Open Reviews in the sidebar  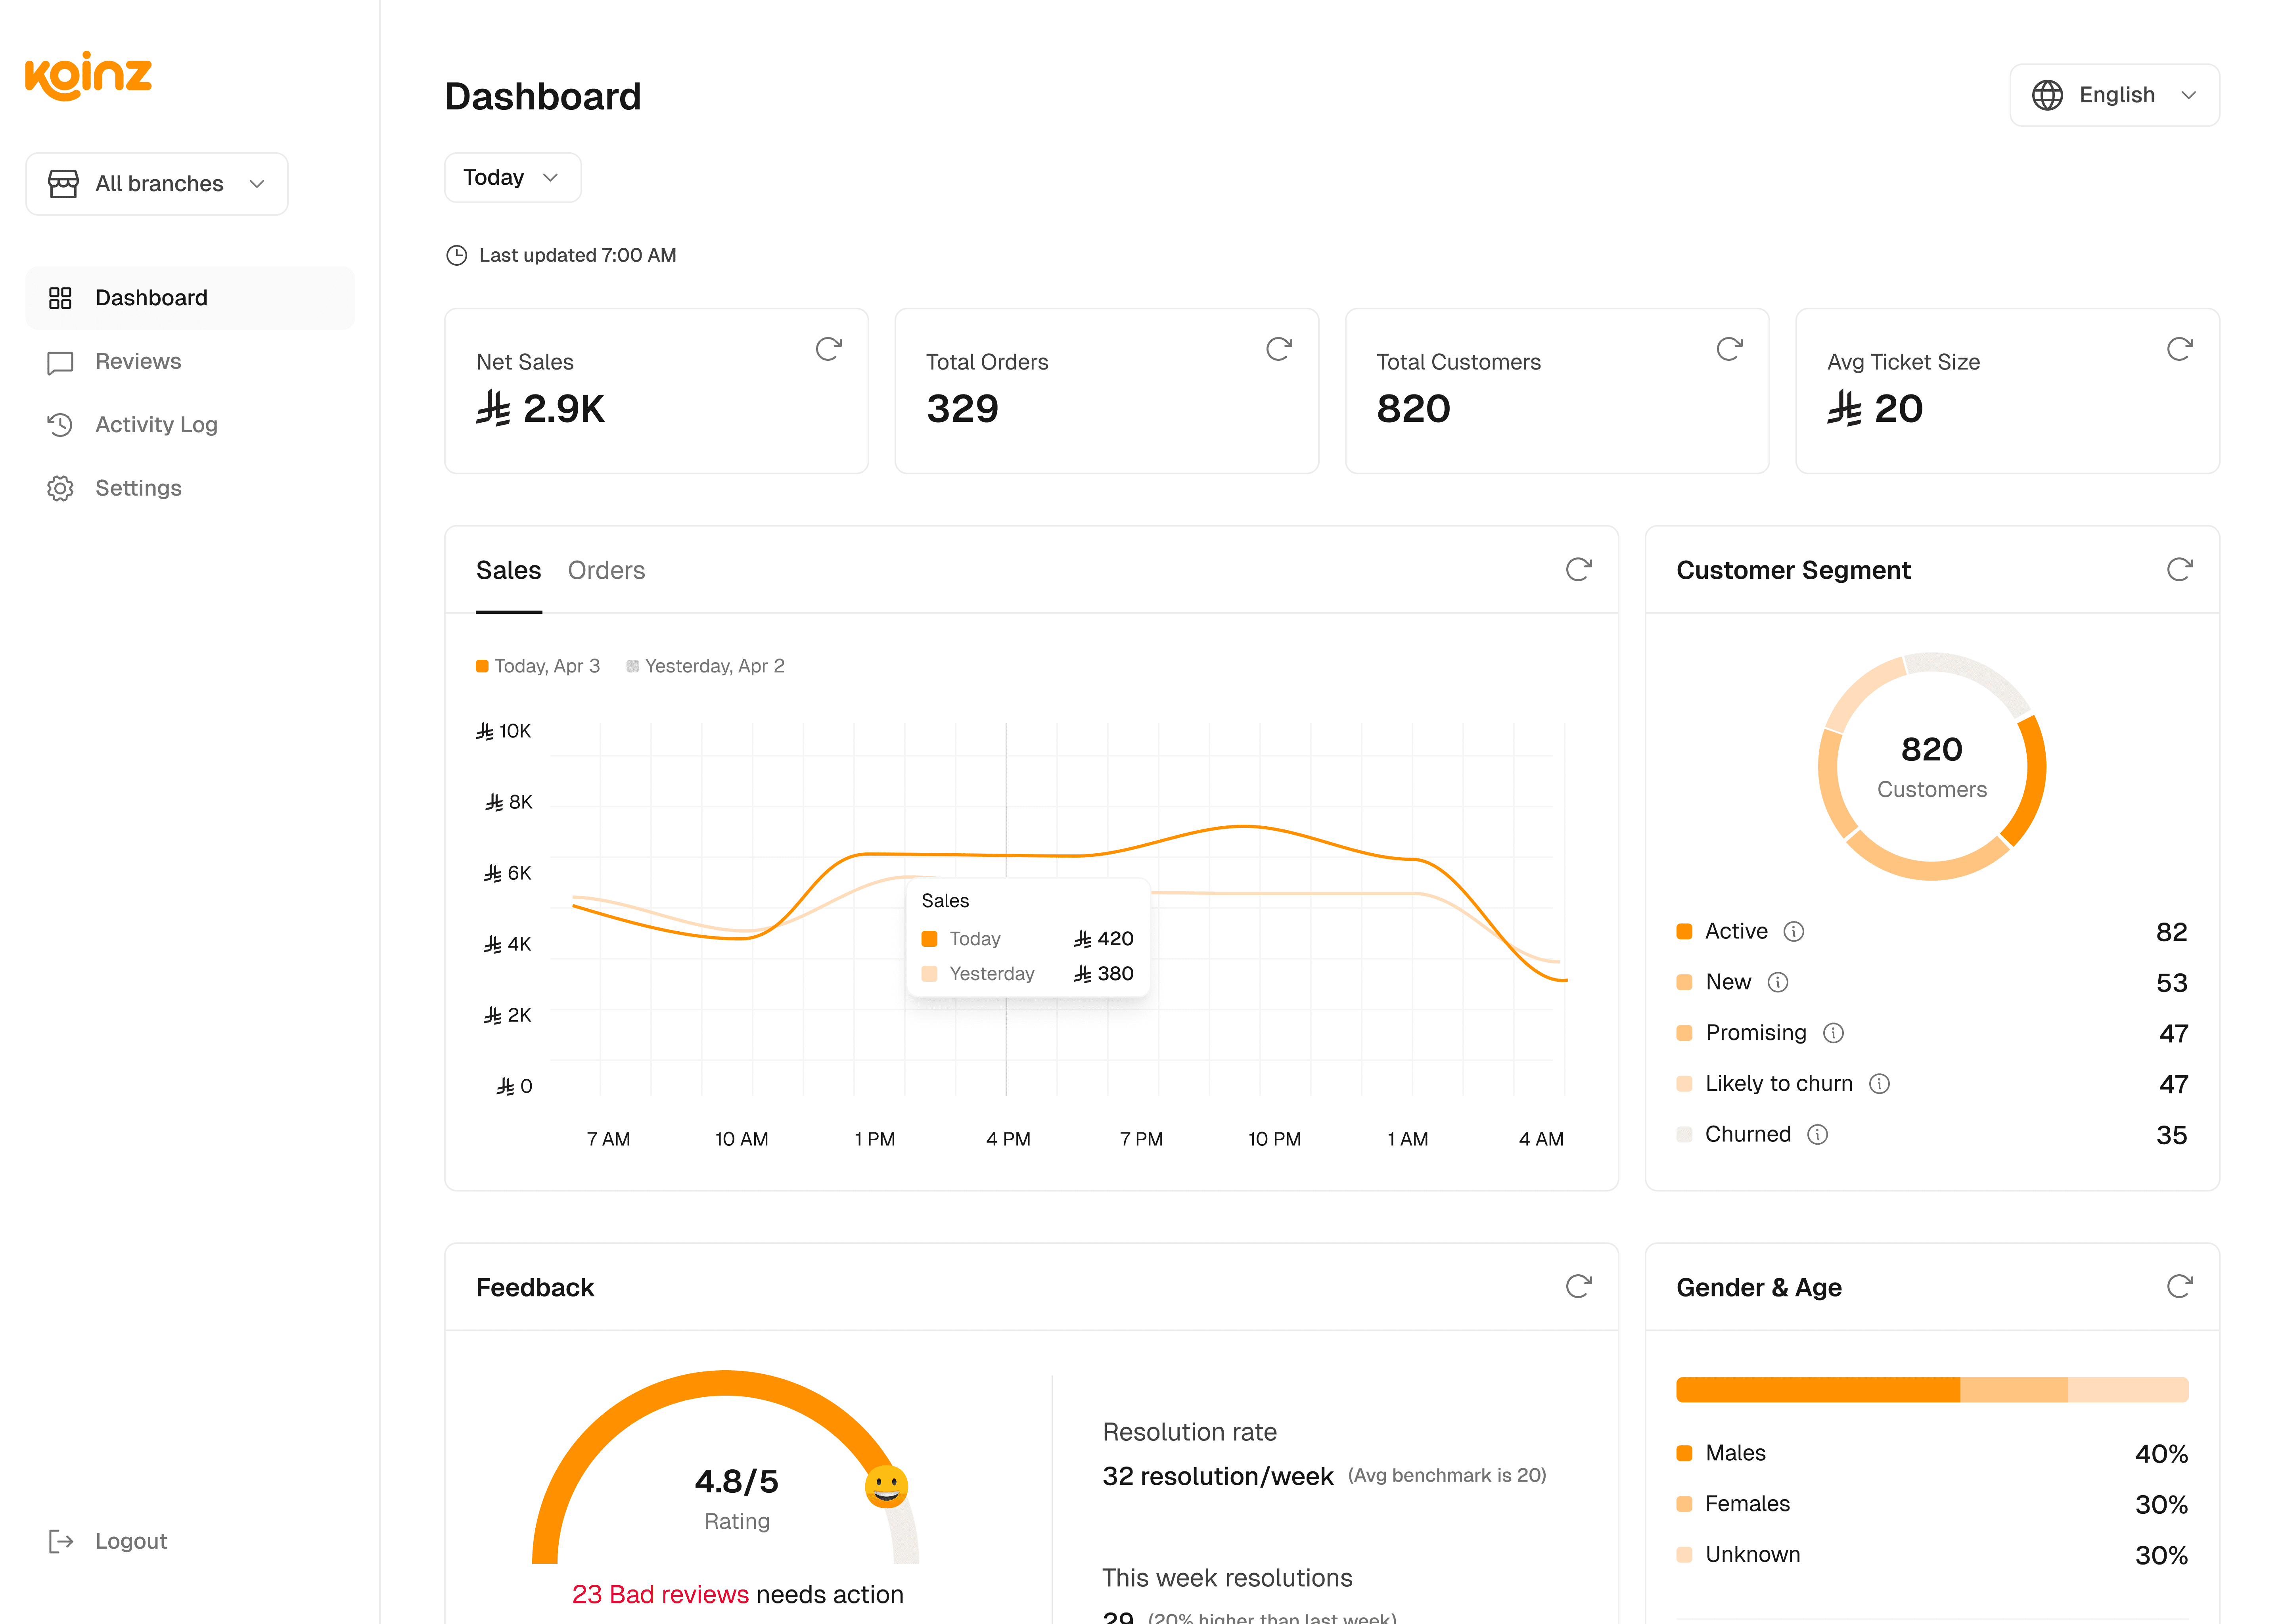coord(138,361)
